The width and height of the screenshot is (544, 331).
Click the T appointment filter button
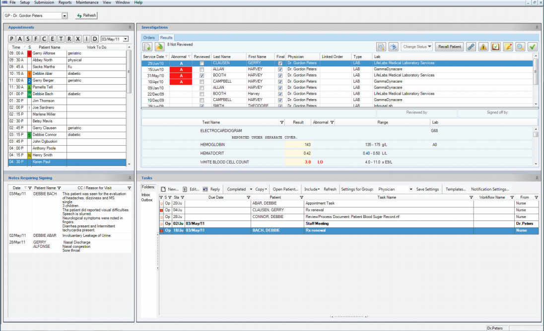tap(61, 39)
